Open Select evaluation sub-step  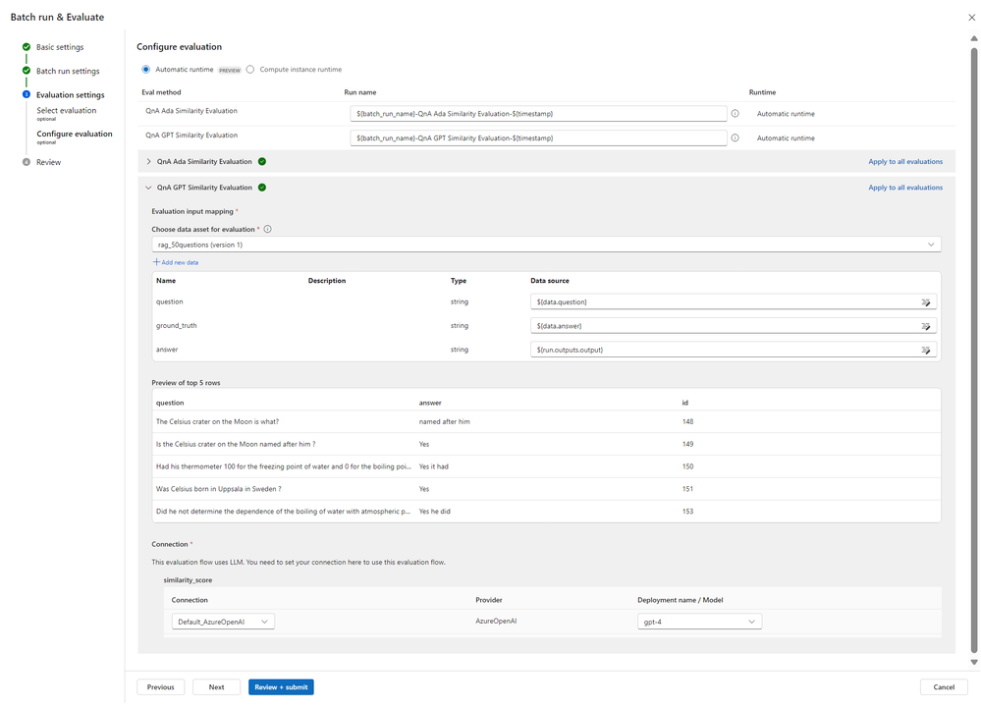(67, 111)
